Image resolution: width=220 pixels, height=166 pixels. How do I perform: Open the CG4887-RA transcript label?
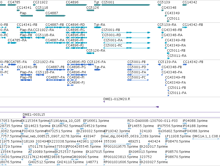coord(55,40)
